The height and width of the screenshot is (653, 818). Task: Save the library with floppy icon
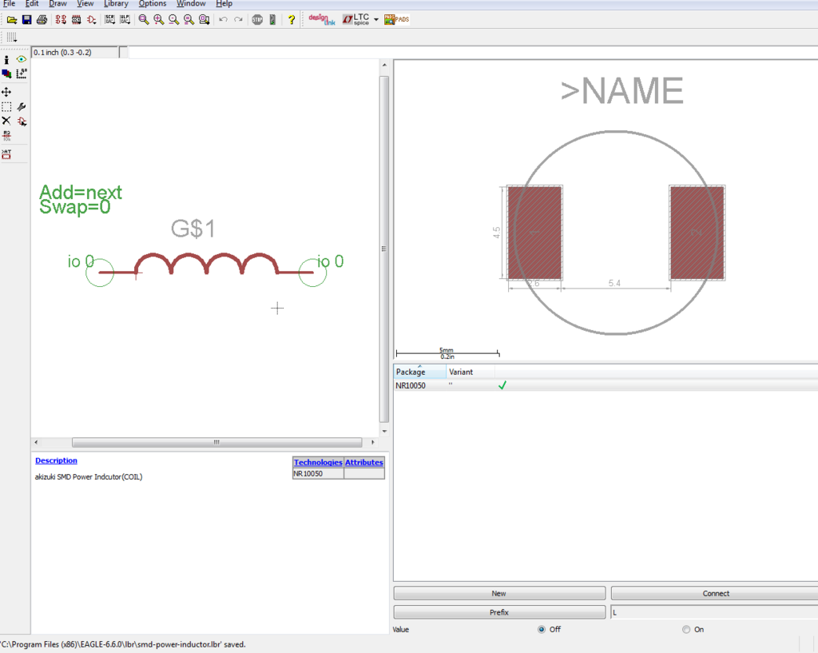pyautogui.click(x=26, y=20)
